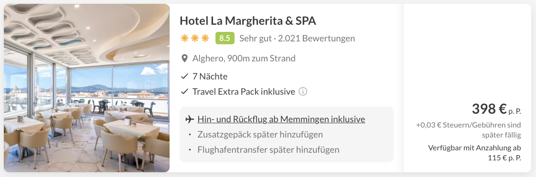The width and height of the screenshot is (536, 177).
Task: Click Flughafentransfer später hinzufügen item
Action: point(268,150)
